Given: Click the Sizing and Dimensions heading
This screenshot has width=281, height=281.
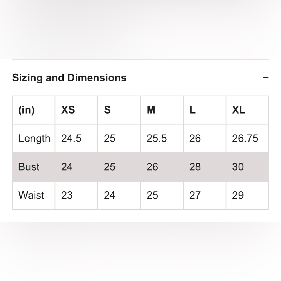Looking at the screenshot, I should pos(69,78).
